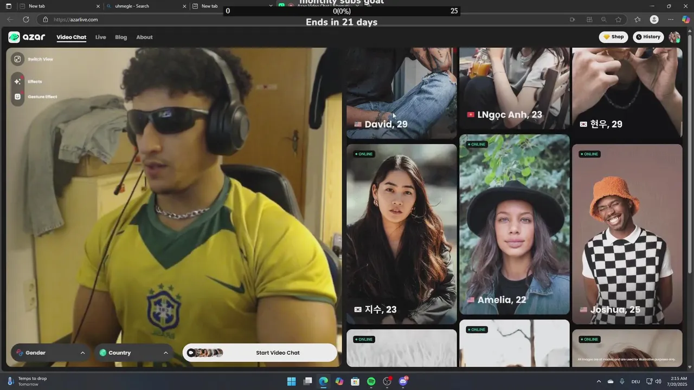Open Microsoft Edge on the taskbar

(x=323, y=381)
